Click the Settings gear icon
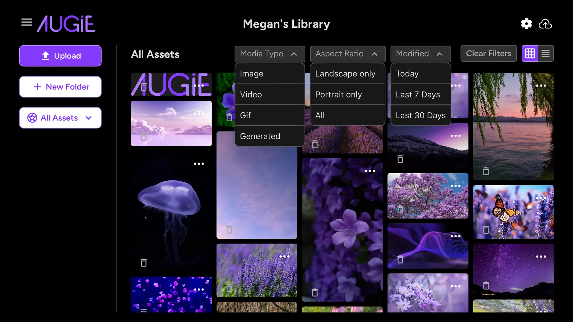The width and height of the screenshot is (573, 322). 526,23
